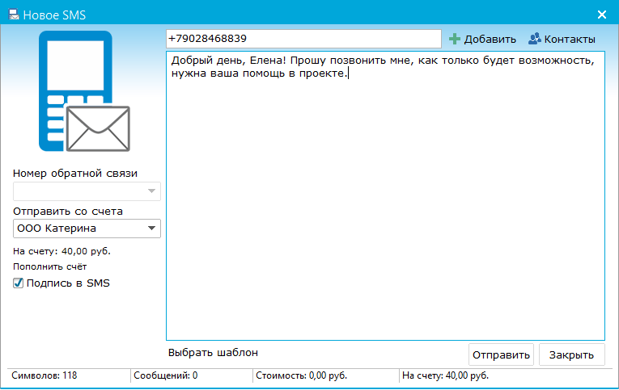Click inside the SMS message text area
Viewport: 619px width, 390px height.
click(x=385, y=202)
